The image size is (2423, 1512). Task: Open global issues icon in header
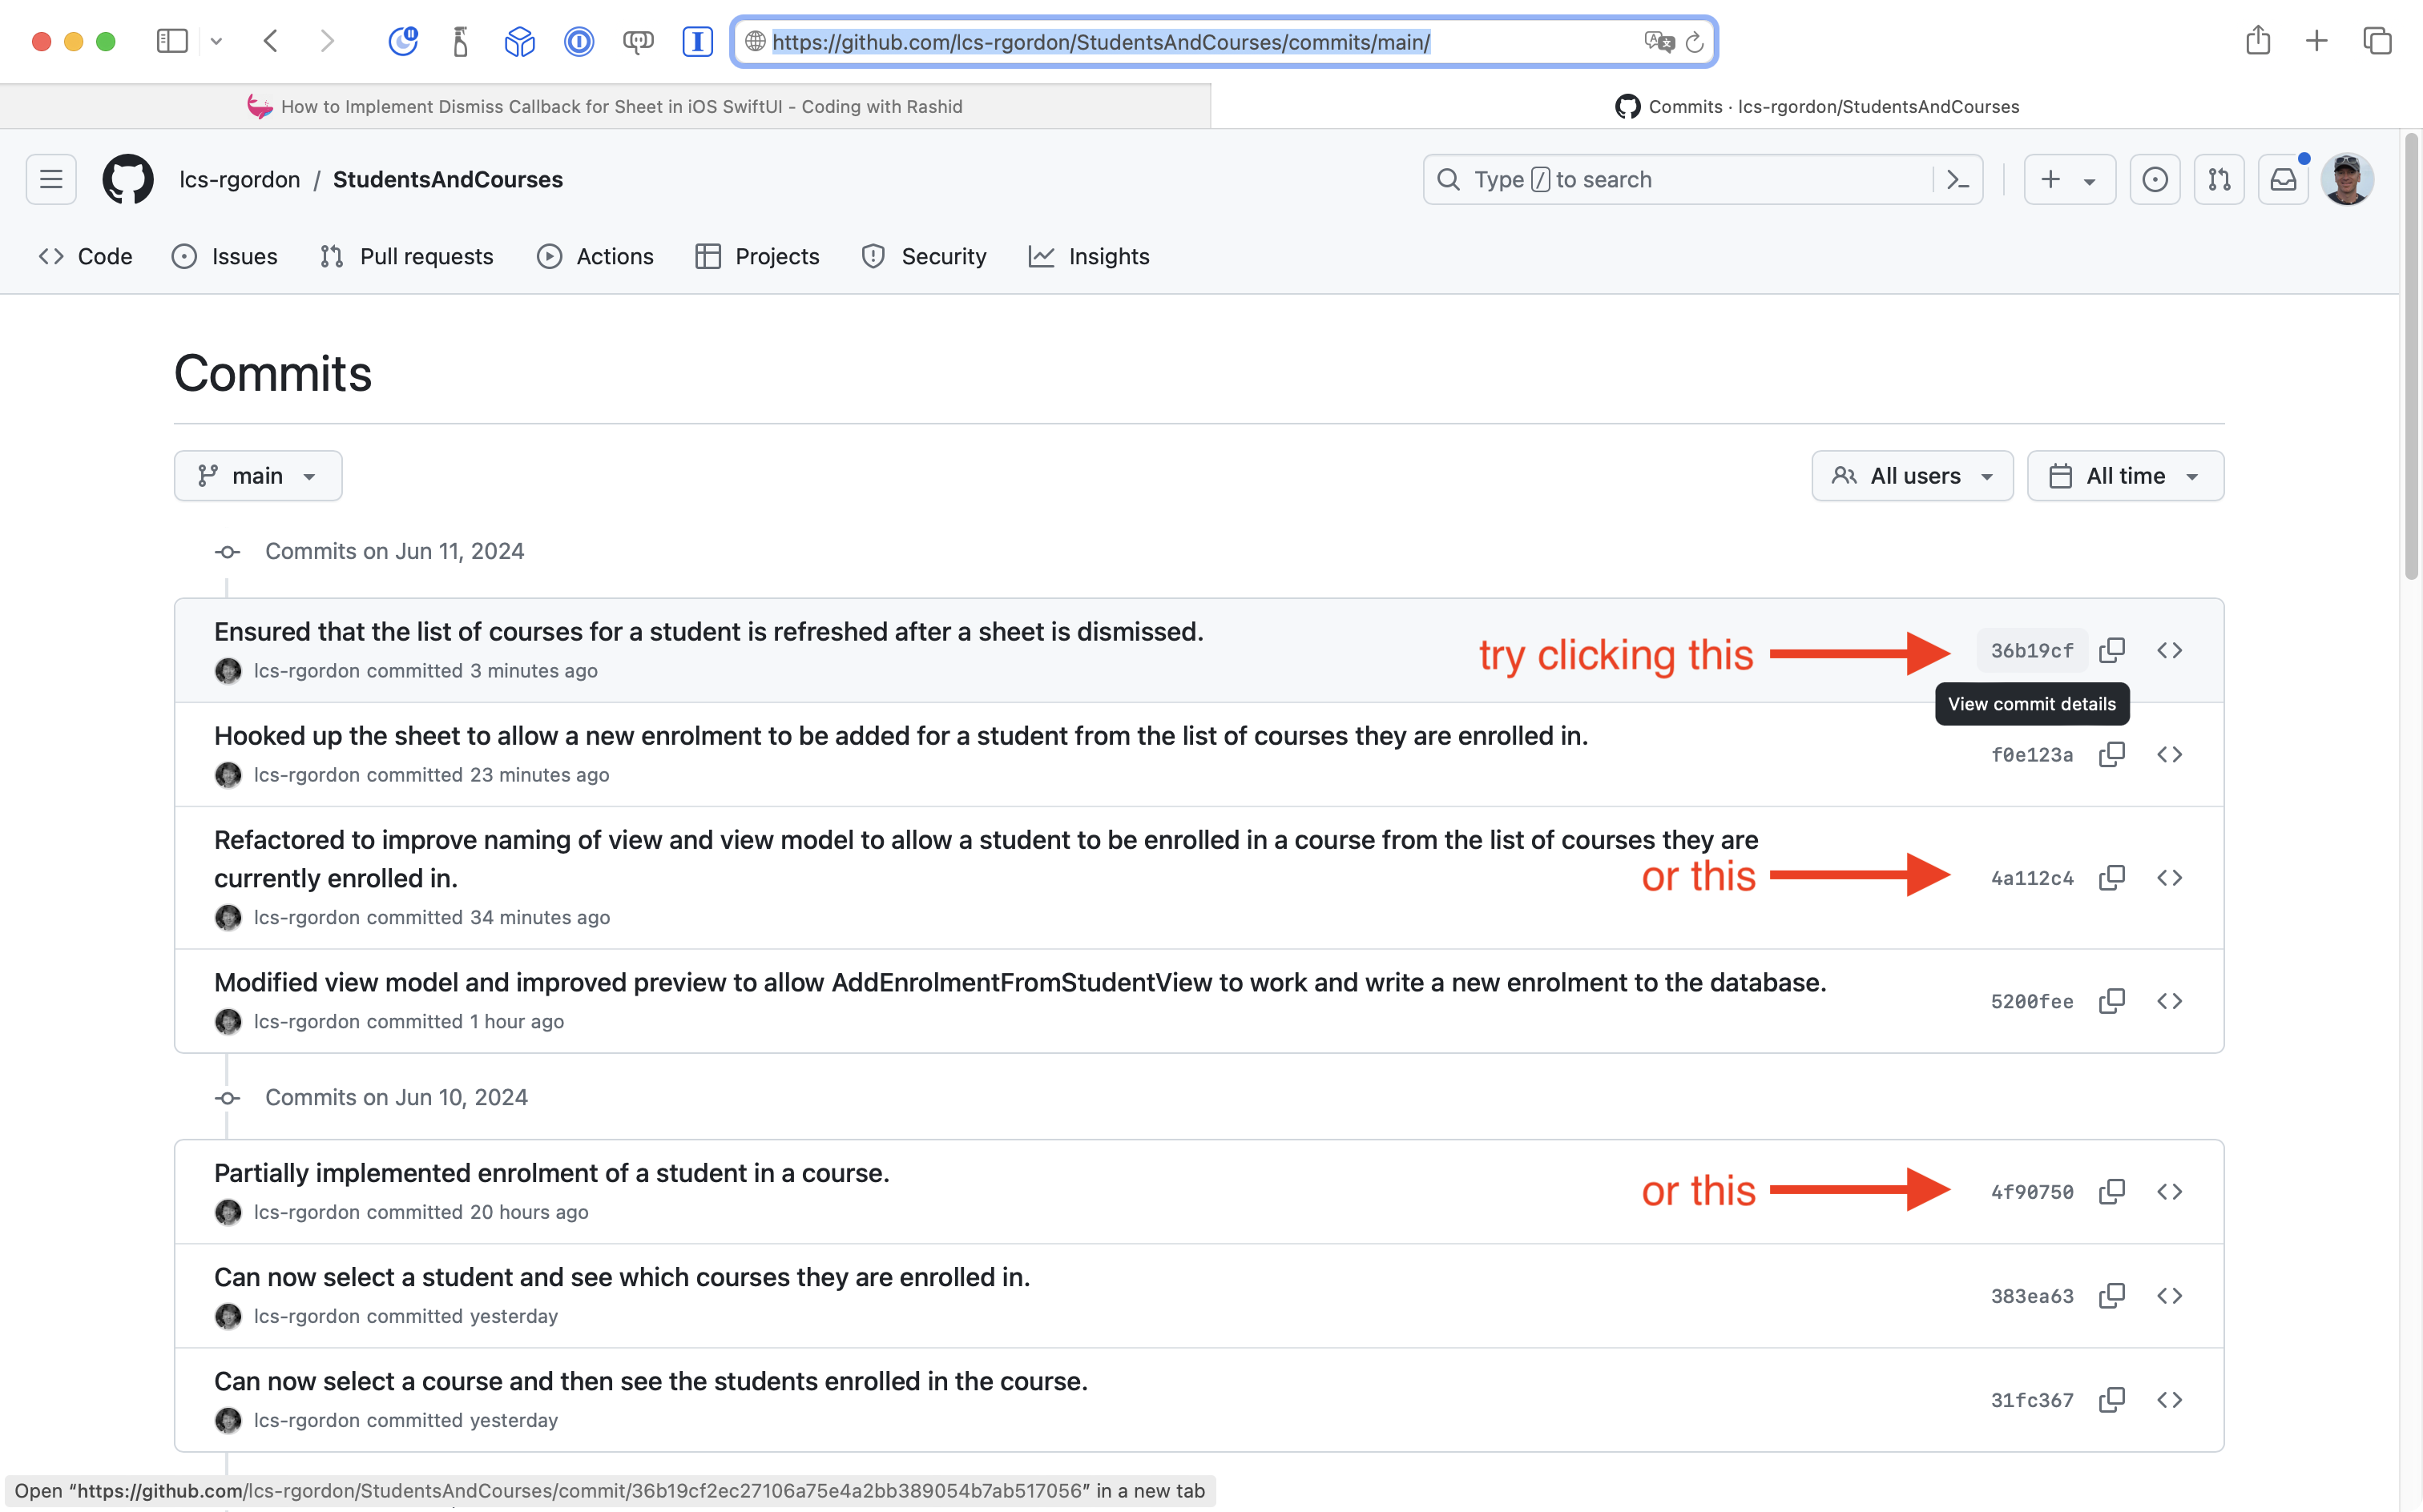click(2155, 179)
